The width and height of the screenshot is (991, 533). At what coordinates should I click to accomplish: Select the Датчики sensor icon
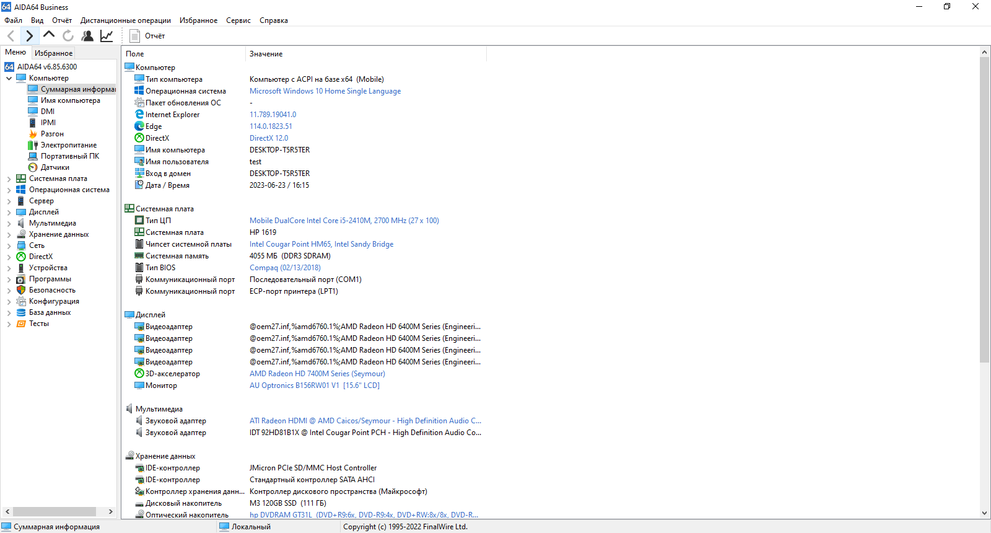point(33,167)
